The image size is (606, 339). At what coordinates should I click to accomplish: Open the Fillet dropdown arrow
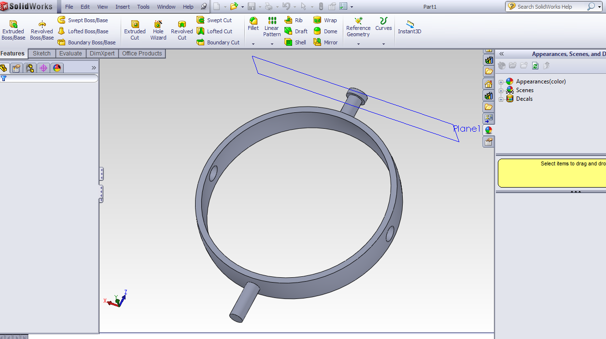click(x=253, y=44)
